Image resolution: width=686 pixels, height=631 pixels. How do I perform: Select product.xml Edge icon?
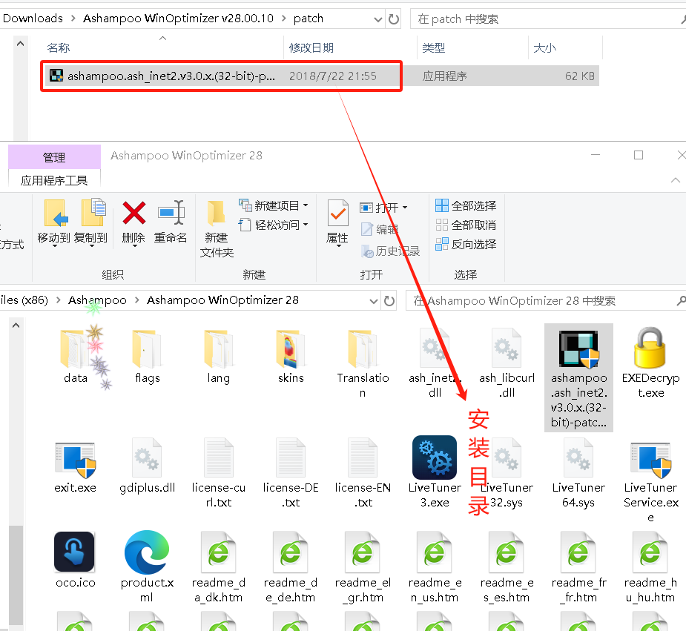coord(147,552)
